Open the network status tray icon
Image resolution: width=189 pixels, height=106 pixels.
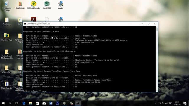tap(163, 103)
